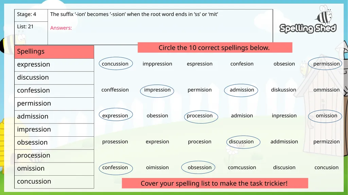This screenshot has width=348, height=195.
Task: Click the misspelled word 'comcussion'
Action: 242,168
